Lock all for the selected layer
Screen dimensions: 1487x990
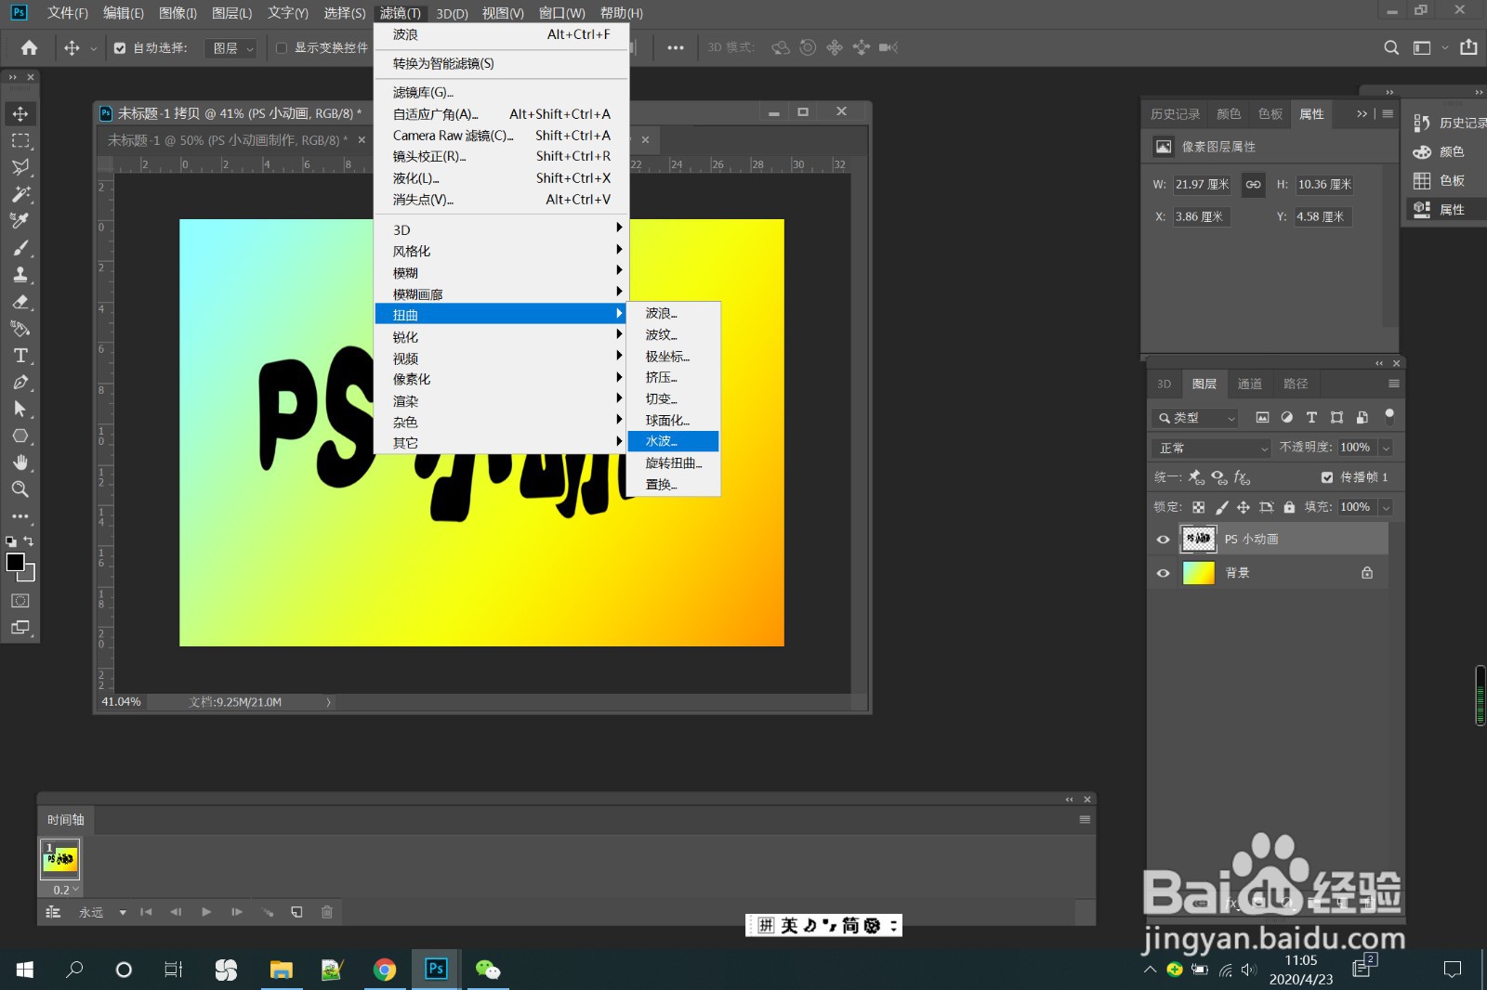1289,507
